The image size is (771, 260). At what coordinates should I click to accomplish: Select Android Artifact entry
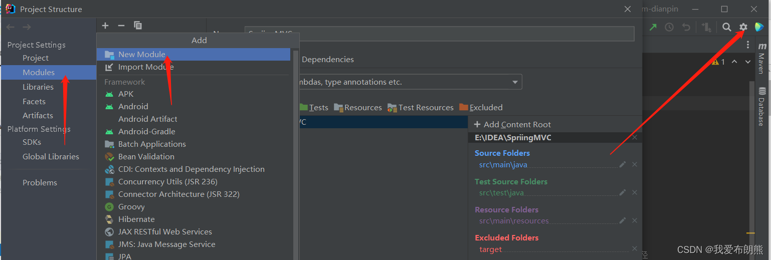194,119
